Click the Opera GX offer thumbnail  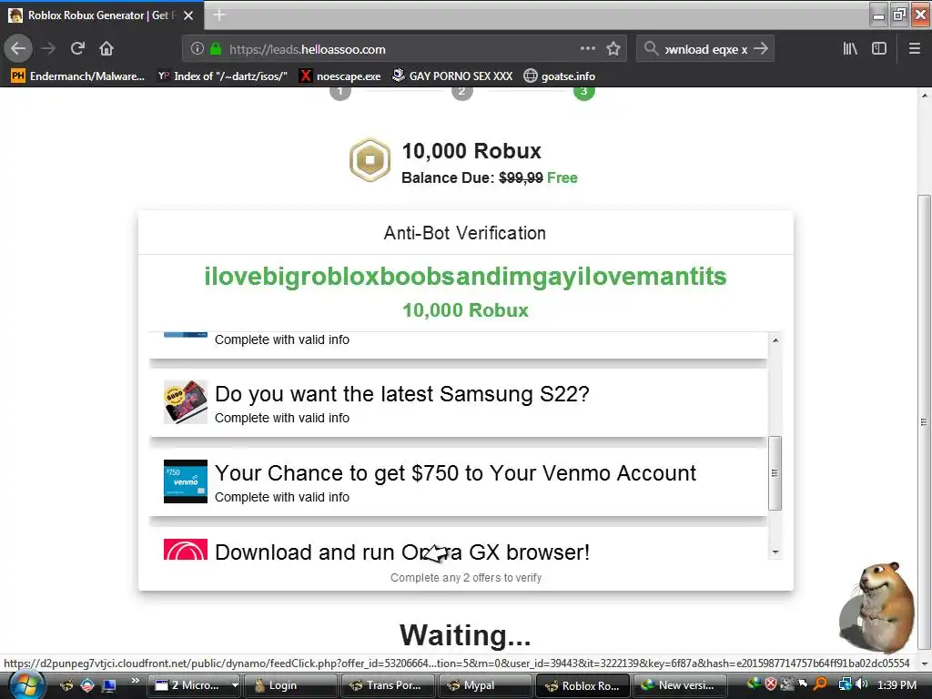pos(186,549)
